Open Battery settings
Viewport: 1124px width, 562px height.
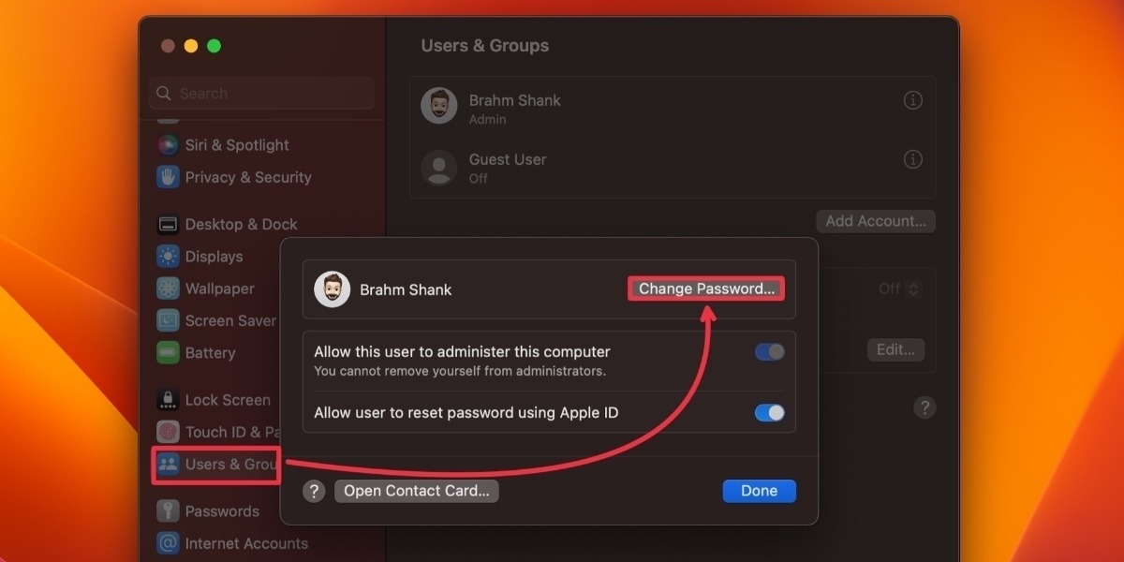tap(210, 353)
